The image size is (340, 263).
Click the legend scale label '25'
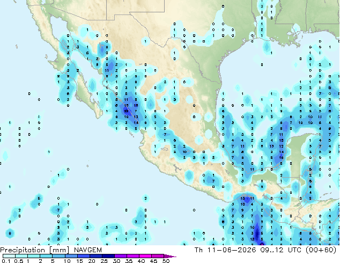[104, 261]
